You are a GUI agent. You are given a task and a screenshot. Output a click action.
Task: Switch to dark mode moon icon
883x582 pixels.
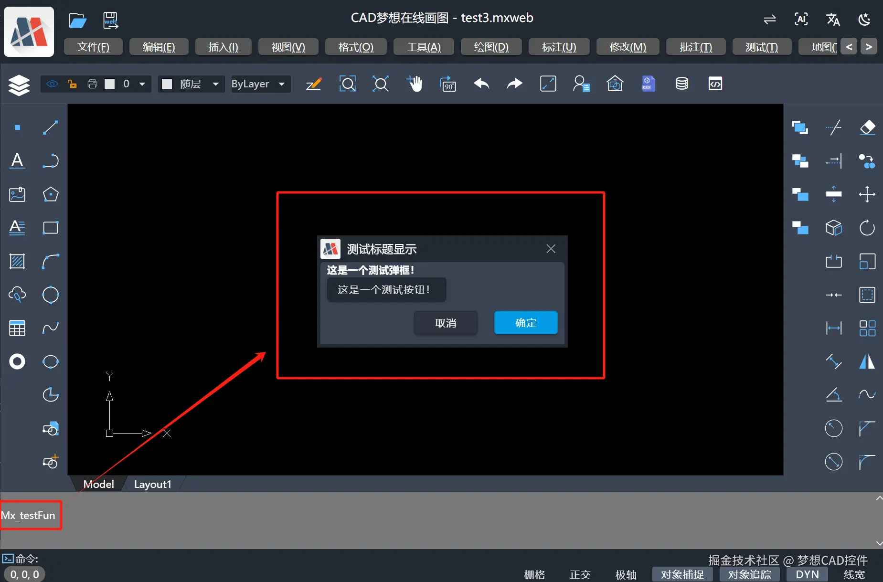pyautogui.click(x=864, y=20)
